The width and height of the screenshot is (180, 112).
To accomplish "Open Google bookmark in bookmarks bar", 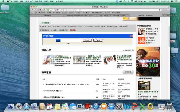I will [x=64, y=13].
